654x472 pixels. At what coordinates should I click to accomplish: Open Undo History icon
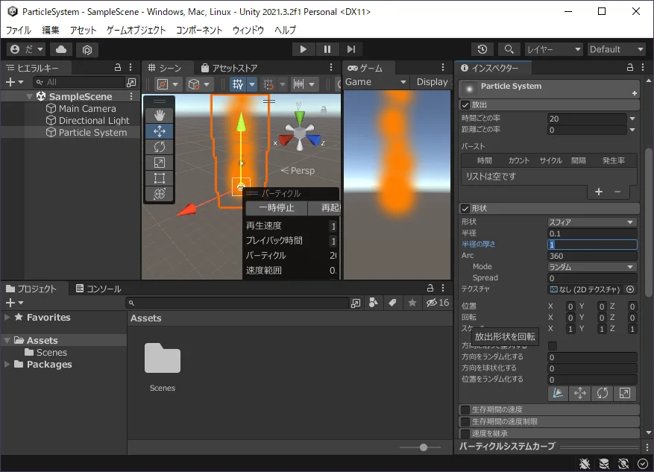482,49
